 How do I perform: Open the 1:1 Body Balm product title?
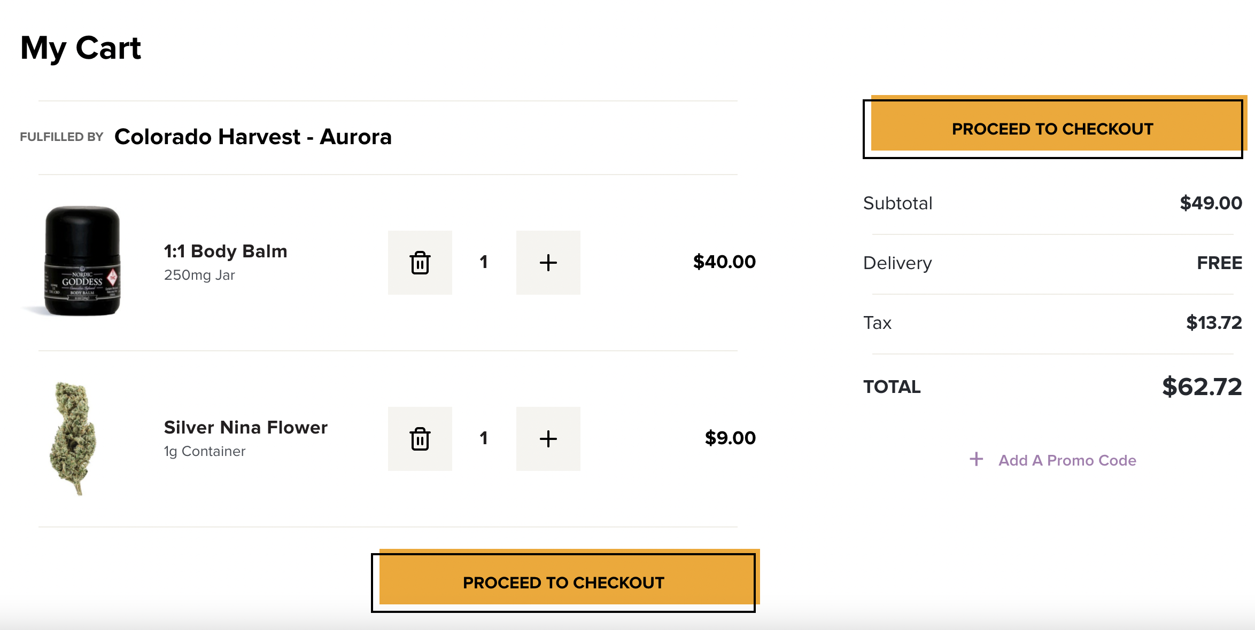click(226, 251)
